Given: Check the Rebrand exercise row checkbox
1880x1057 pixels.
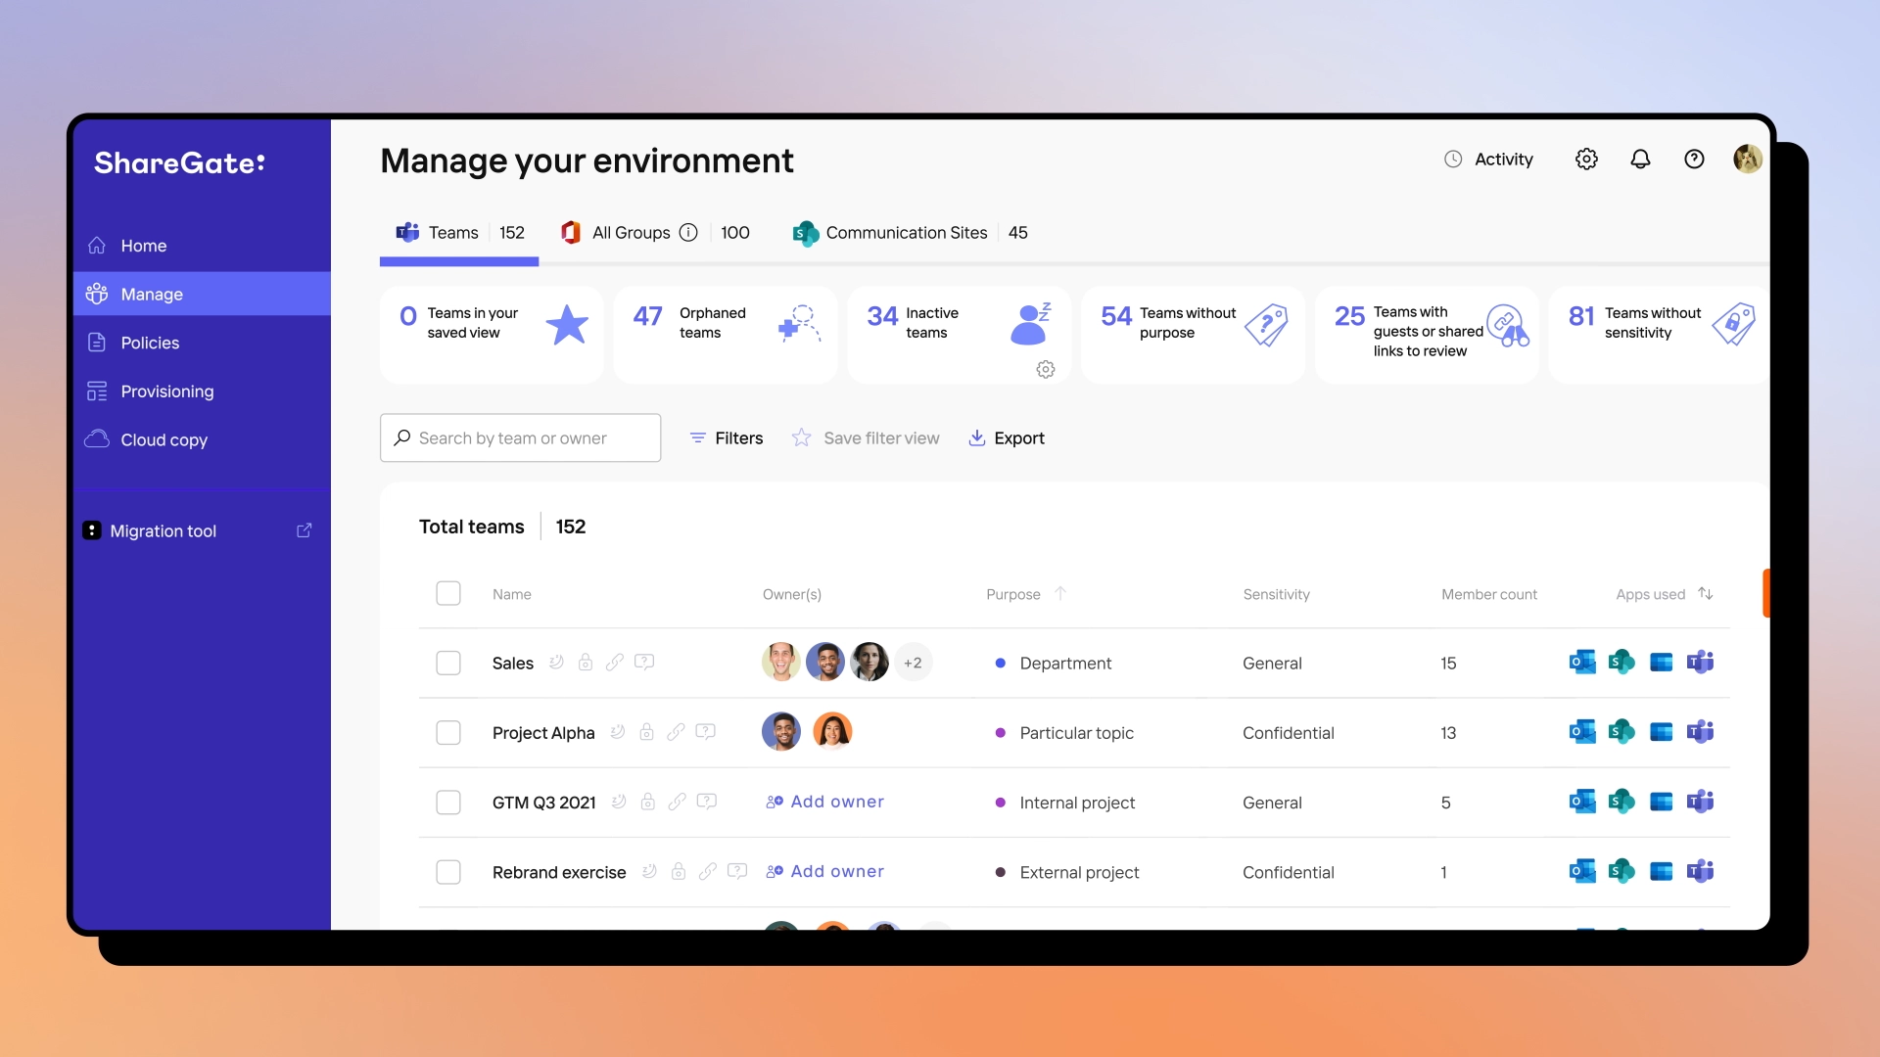Looking at the screenshot, I should tap(448, 872).
